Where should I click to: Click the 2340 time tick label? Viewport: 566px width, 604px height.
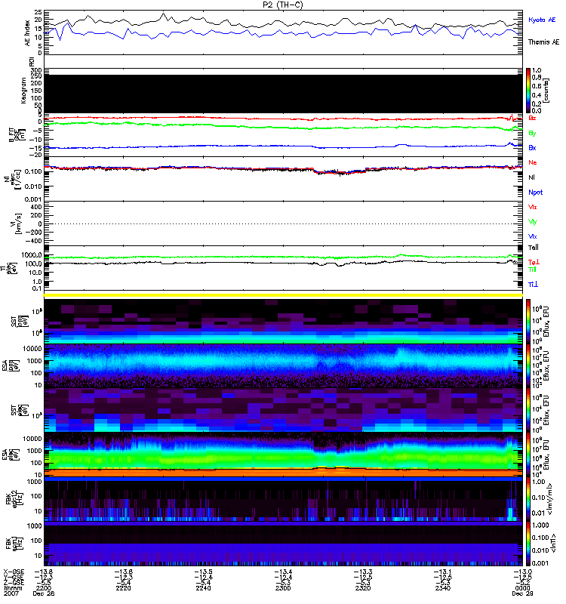coord(443,588)
